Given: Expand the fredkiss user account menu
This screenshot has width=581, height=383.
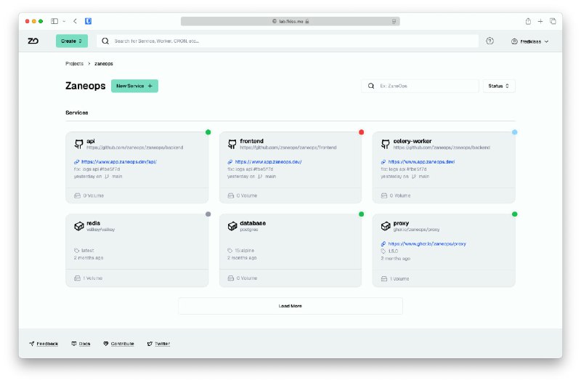Looking at the screenshot, I should tap(529, 41).
